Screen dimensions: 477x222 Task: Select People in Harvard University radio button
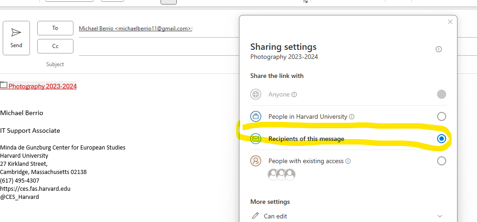441,116
